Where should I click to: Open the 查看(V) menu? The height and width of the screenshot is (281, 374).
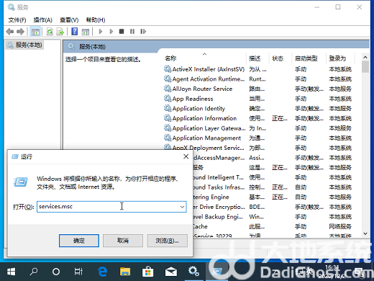[x=69, y=20]
